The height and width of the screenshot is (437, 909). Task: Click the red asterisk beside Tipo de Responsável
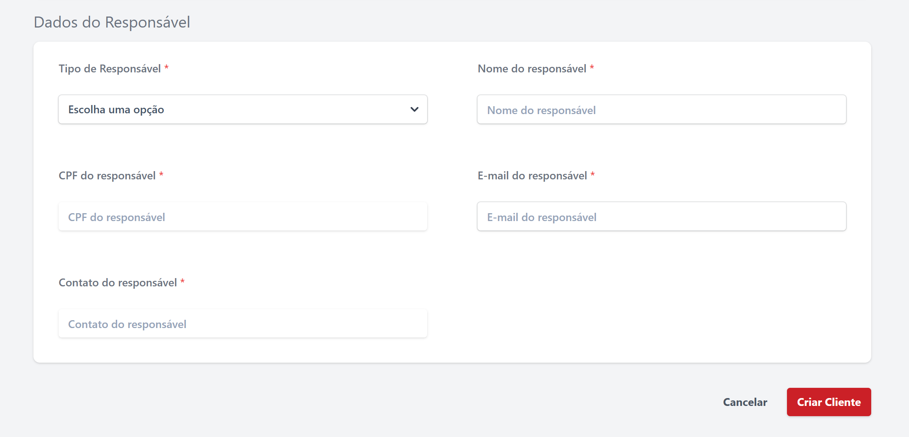point(167,68)
